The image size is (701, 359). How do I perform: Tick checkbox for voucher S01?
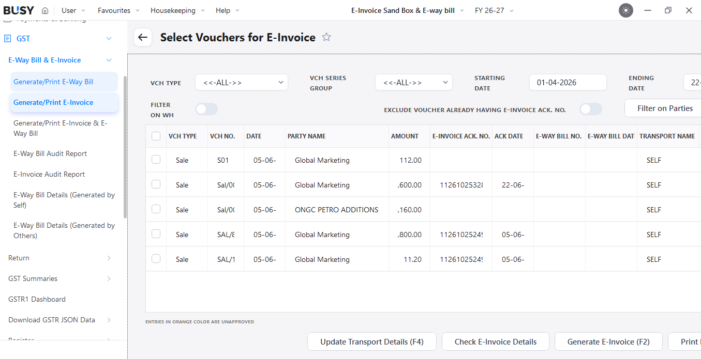click(156, 160)
